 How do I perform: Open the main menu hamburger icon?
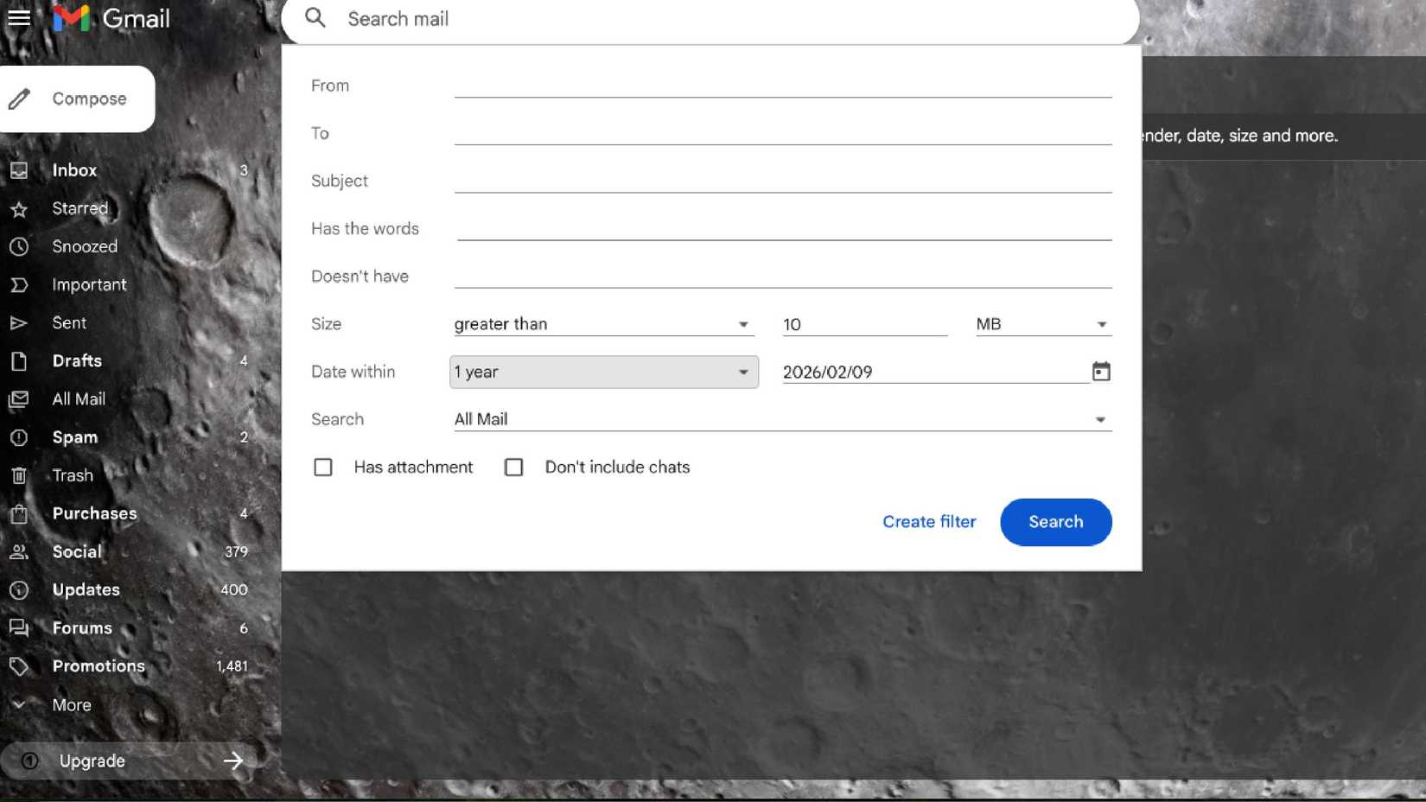(x=19, y=18)
